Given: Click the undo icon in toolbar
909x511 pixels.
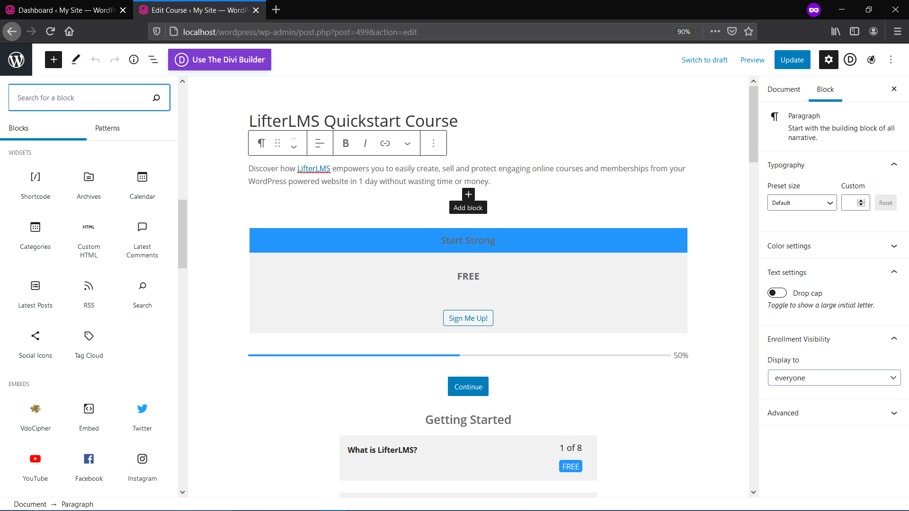Looking at the screenshot, I should click(x=96, y=59).
